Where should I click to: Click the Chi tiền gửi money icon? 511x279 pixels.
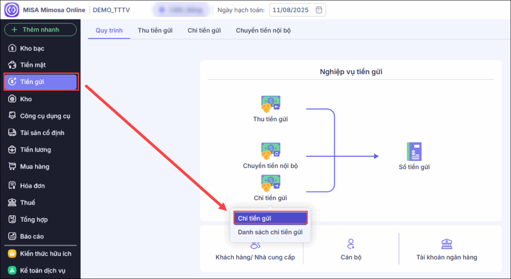click(270, 183)
